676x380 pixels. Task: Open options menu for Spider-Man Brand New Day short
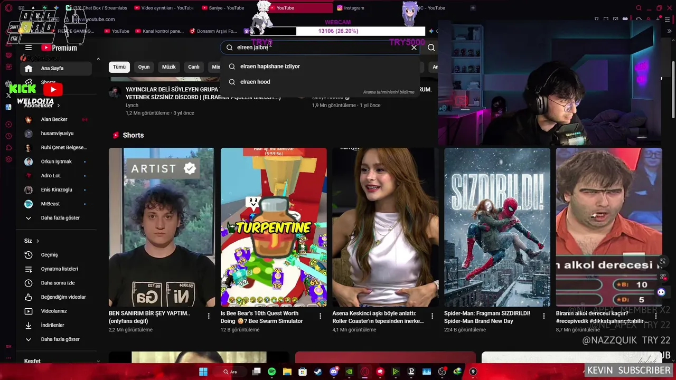544,316
